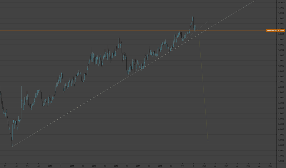Click the 2023 label on time axis
The width and height of the screenshot is (286, 168).
pos(270,166)
